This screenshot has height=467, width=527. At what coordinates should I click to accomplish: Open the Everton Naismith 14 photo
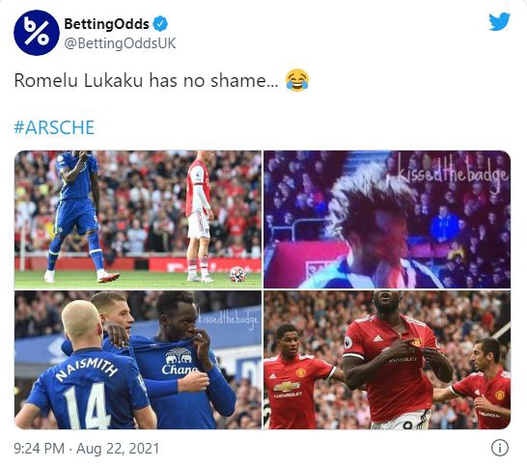point(138,360)
